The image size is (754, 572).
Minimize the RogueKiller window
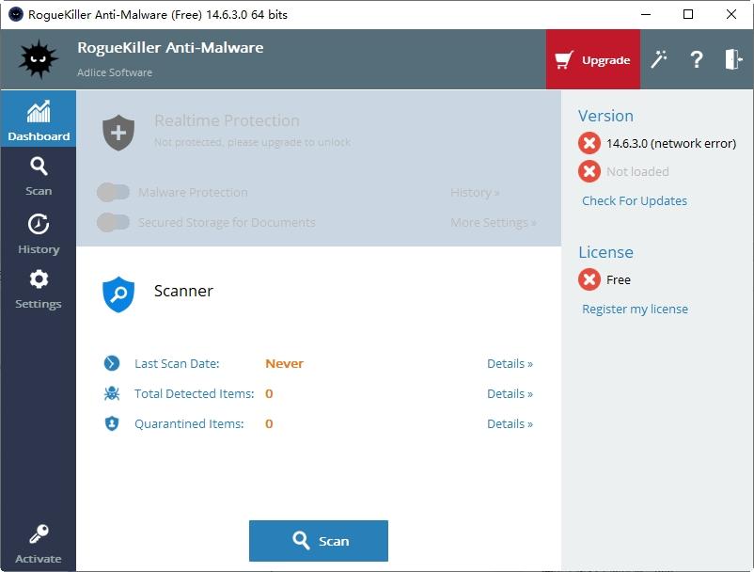click(646, 14)
